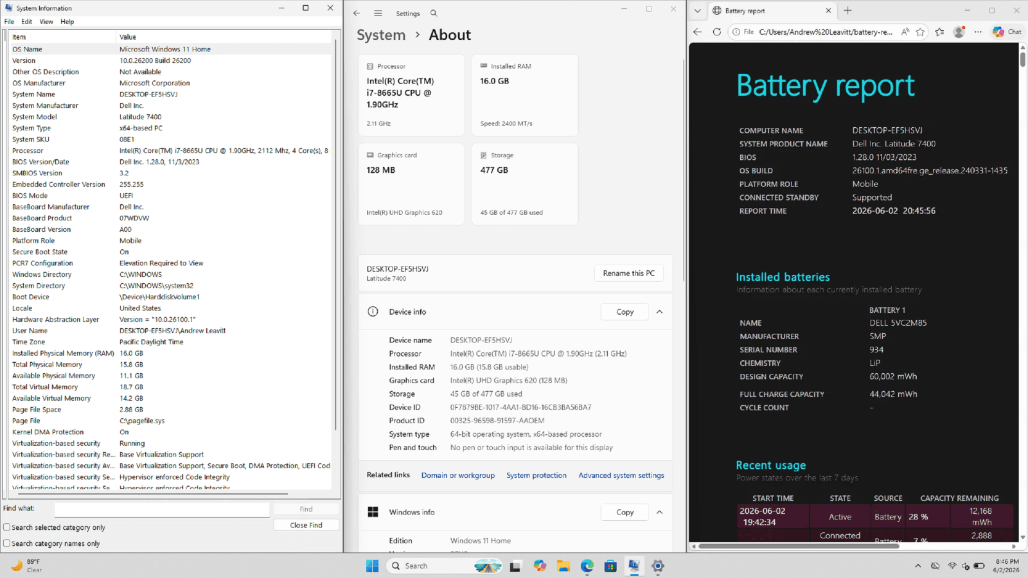
Task: Copy the Device info details
Action: [625, 311]
